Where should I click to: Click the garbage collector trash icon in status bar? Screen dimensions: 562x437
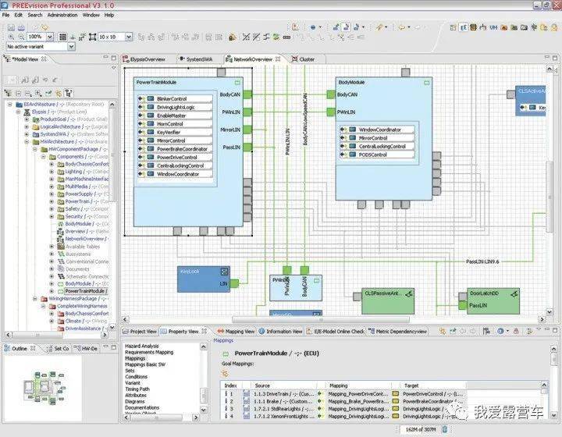445,428
